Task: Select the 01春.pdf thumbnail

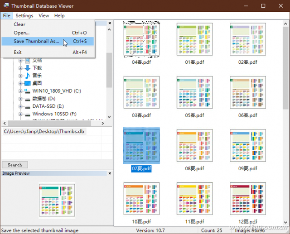Action: pyautogui.click(x=194, y=39)
